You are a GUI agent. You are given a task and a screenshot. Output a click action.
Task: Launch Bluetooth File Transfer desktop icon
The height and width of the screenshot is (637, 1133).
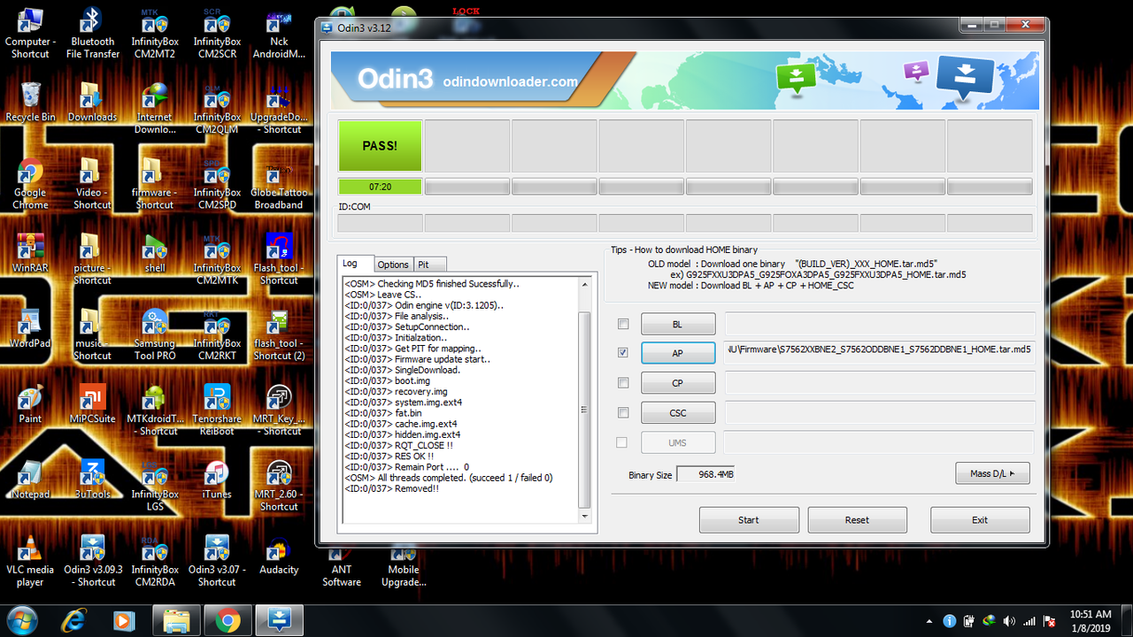[x=93, y=35]
